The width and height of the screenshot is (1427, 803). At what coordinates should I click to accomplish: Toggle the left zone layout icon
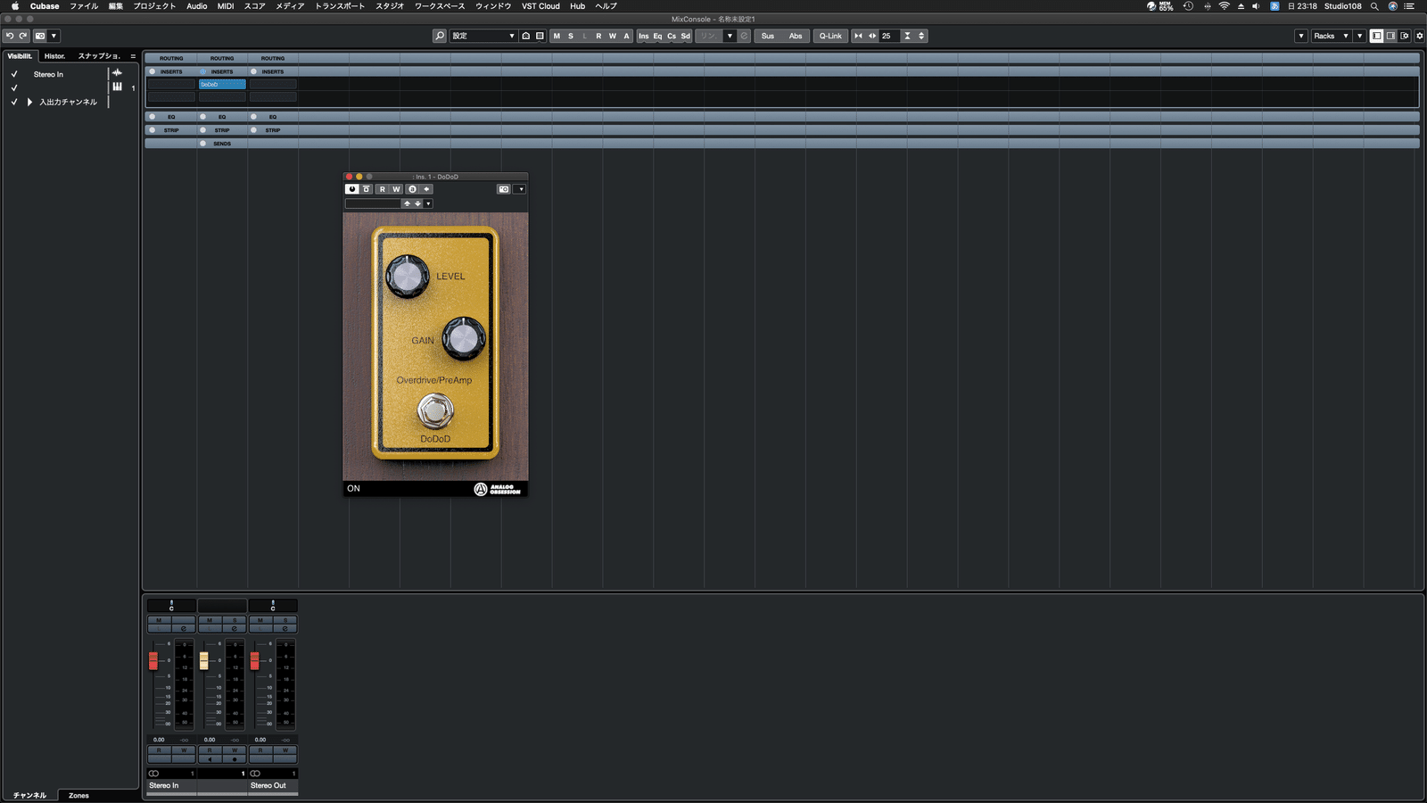pyautogui.click(x=1376, y=36)
